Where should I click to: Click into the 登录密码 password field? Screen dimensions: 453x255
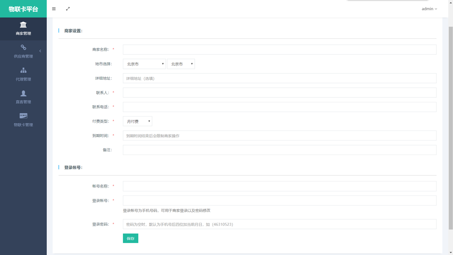click(279, 224)
